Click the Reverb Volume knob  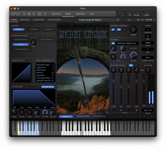[133, 55]
